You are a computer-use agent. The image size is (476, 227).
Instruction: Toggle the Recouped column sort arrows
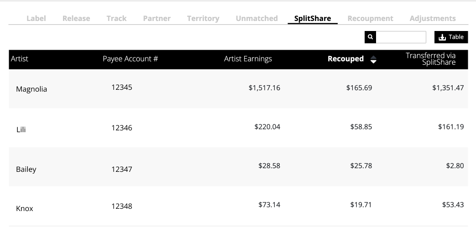(373, 59)
